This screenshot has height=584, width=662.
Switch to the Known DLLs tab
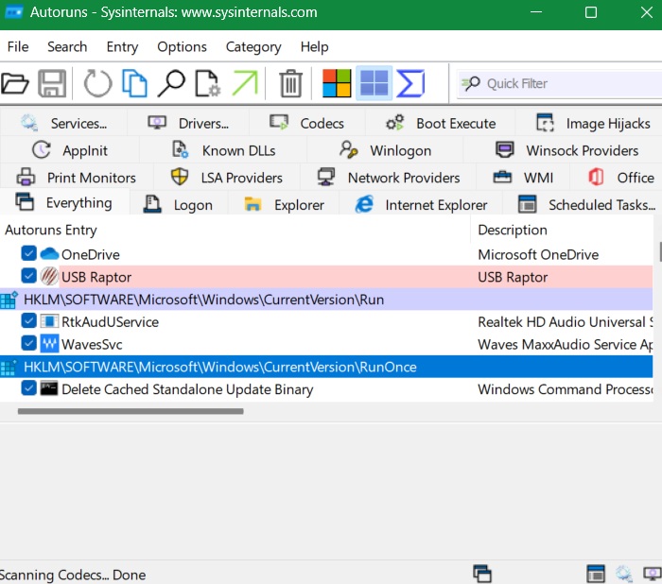tap(223, 150)
